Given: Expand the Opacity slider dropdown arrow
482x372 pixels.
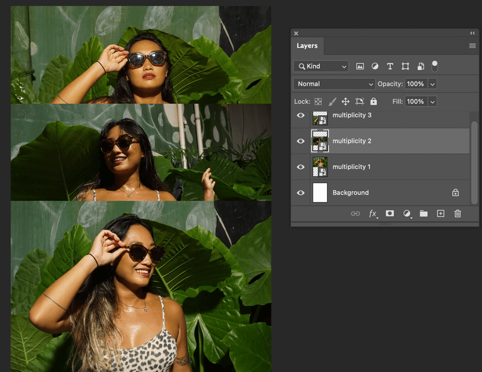Looking at the screenshot, I should [433, 84].
